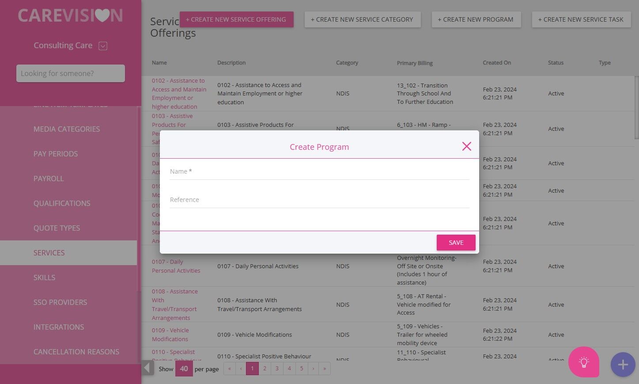Go to next page using single arrow
Viewport: 639px width, 384px height.
(x=313, y=369)
